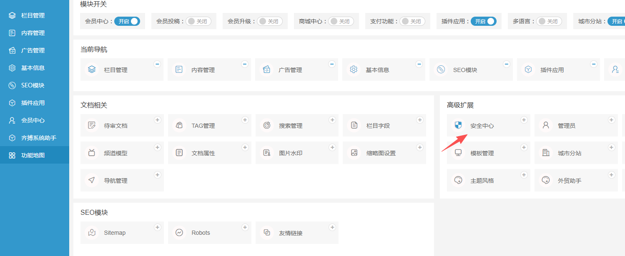Add 管理员 to navigation using plus button
The height and width of the screenshot is (256, 625).
(611, 120)
